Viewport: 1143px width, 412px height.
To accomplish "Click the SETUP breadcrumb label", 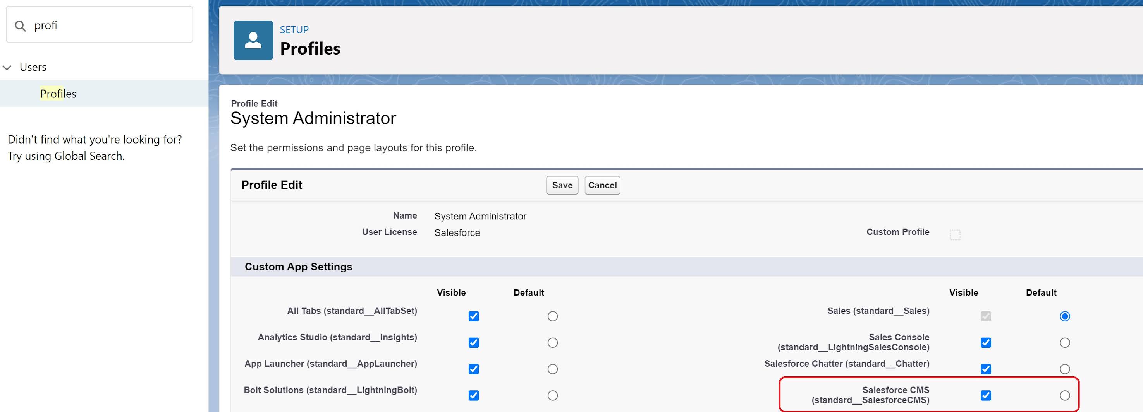I will [294, 30].
